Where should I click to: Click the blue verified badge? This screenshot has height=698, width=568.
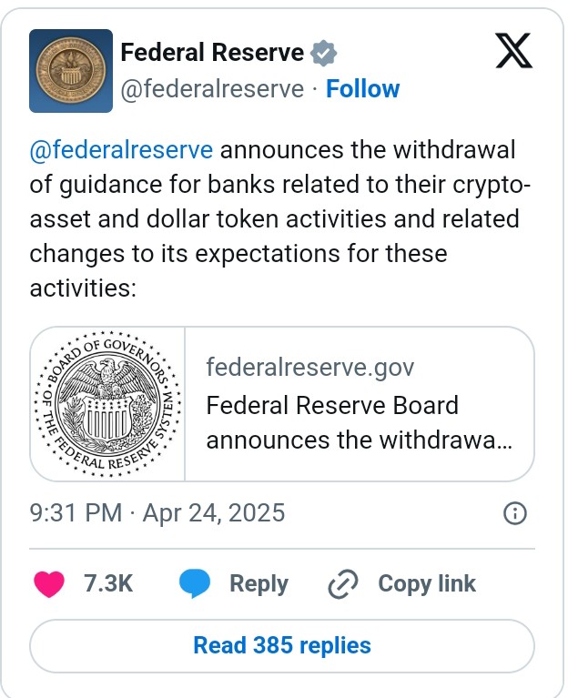323,54
